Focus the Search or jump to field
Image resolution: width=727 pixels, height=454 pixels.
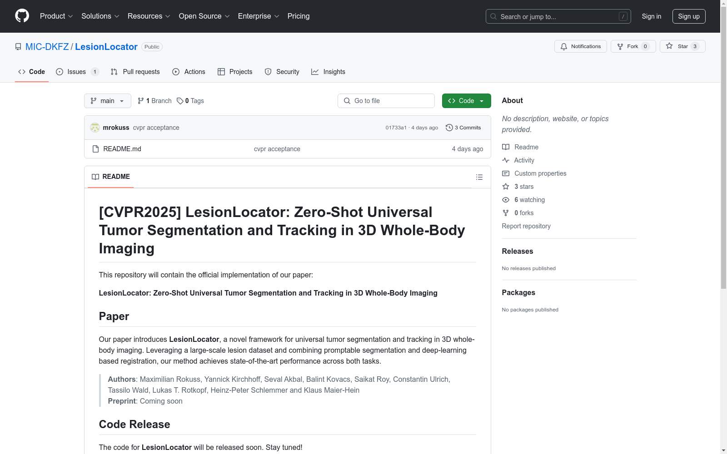point(558,16)
